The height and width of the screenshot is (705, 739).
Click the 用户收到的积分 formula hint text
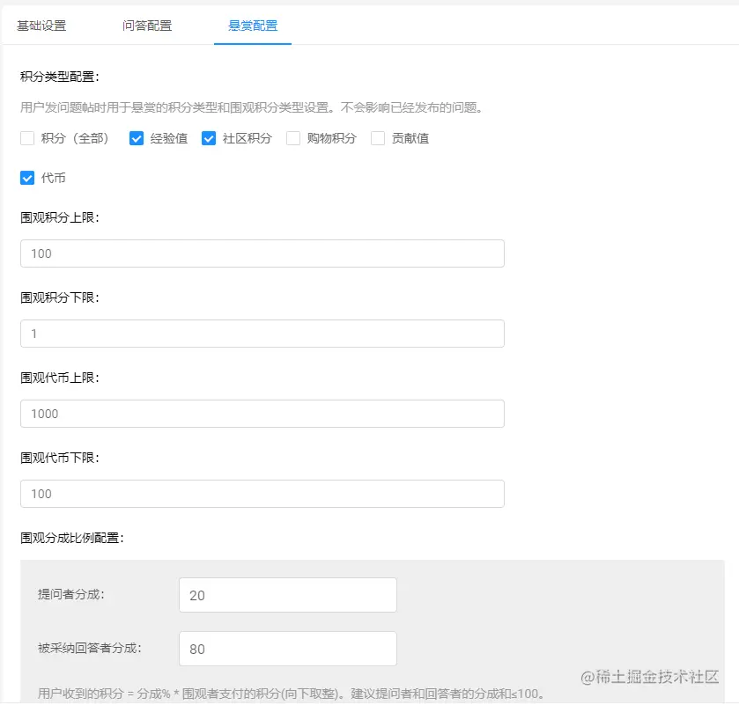[x=292, y=694]
